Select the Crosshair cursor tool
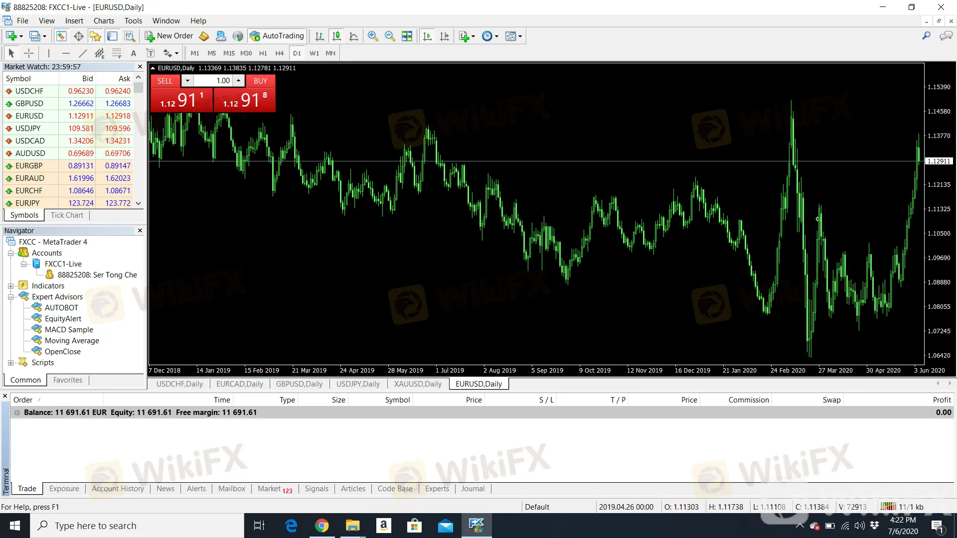Screen dimensions: 957x538 29,53
